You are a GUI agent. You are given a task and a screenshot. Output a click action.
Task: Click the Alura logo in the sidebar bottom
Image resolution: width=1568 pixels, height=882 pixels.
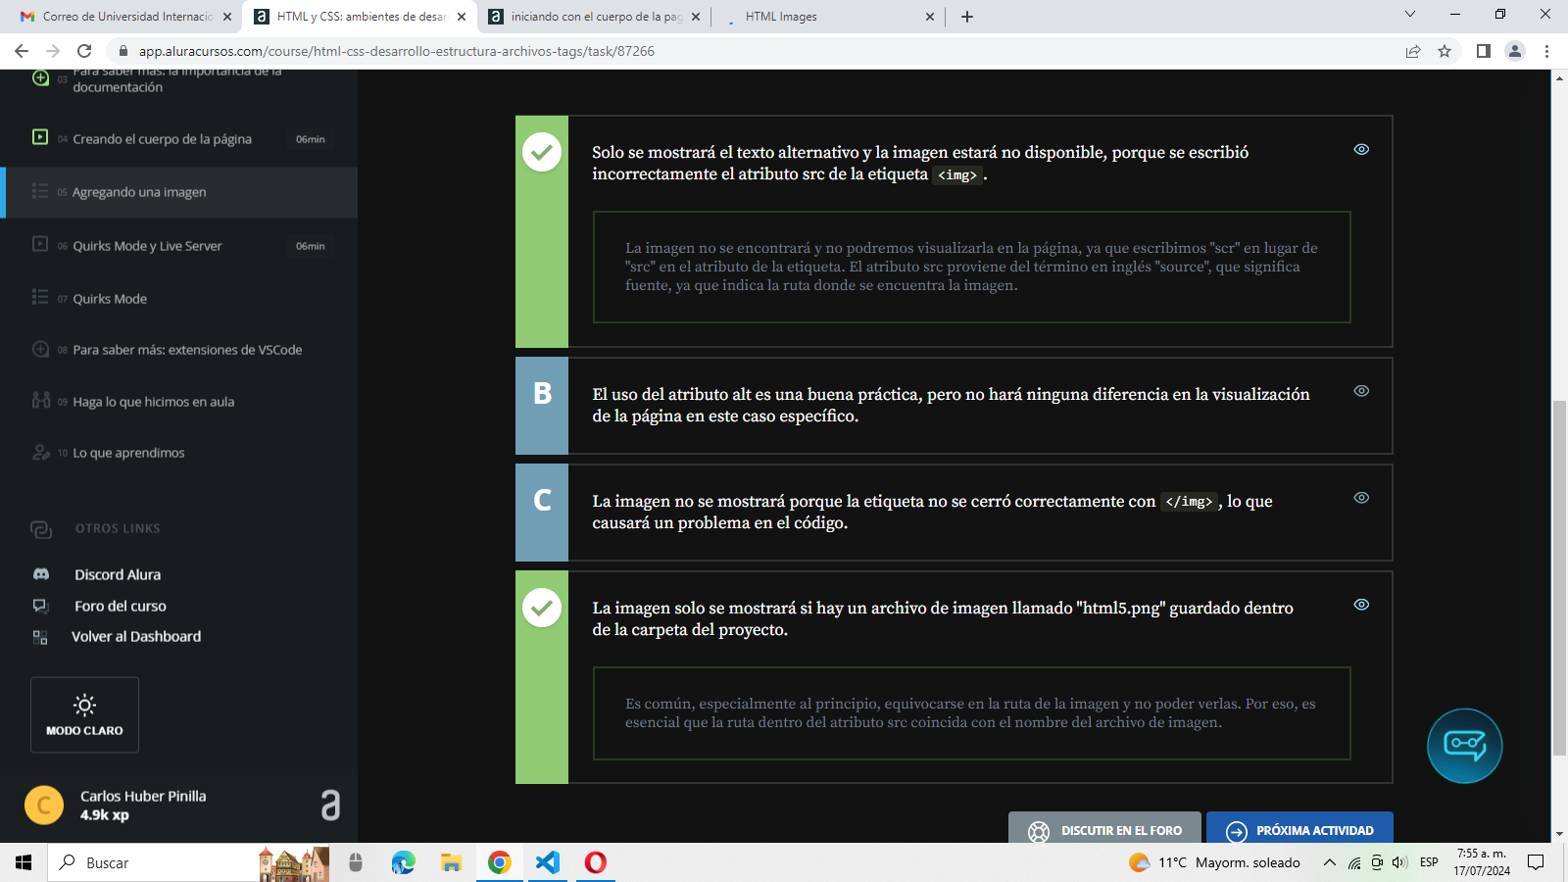330,805
